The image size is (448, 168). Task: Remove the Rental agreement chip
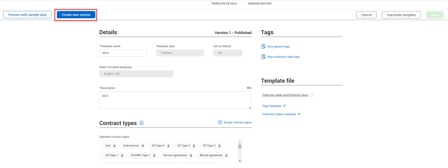point(226,155)
